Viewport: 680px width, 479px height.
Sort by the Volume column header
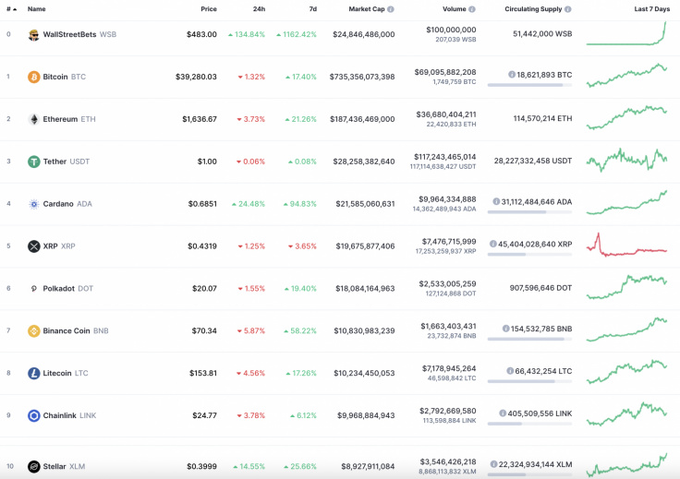(454, 9)
